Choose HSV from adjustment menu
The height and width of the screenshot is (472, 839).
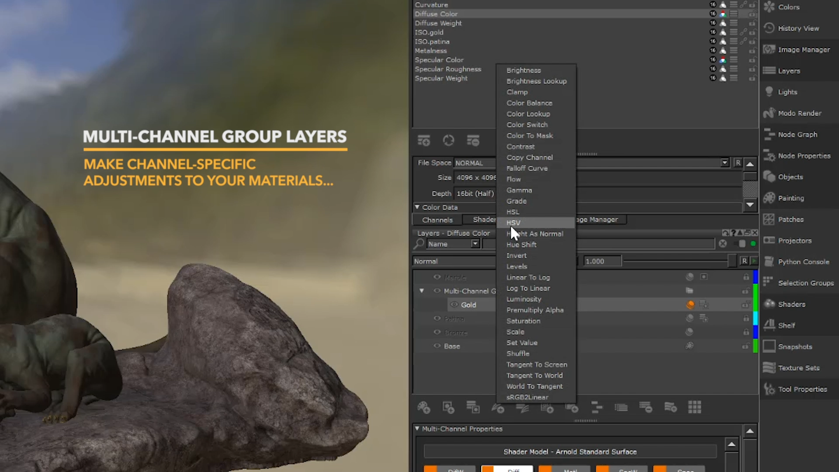coord(513,223)
